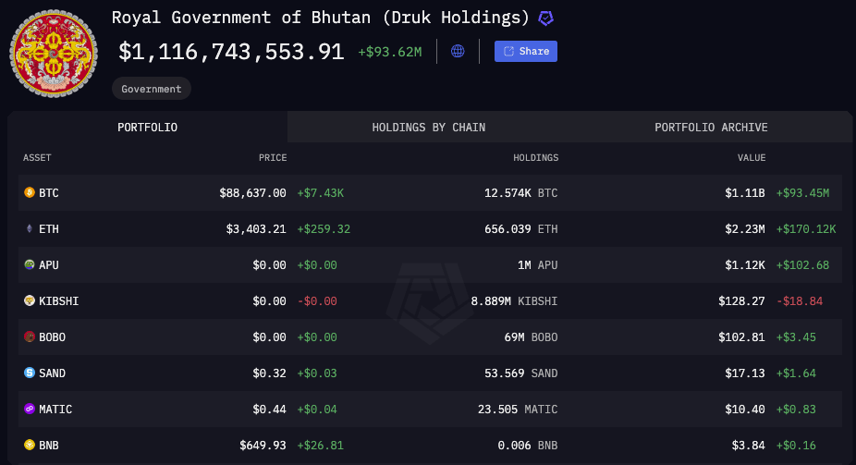Select the Government tag
Image resolution: width=856 pixels, height=465 pixels.
[152, 89]
